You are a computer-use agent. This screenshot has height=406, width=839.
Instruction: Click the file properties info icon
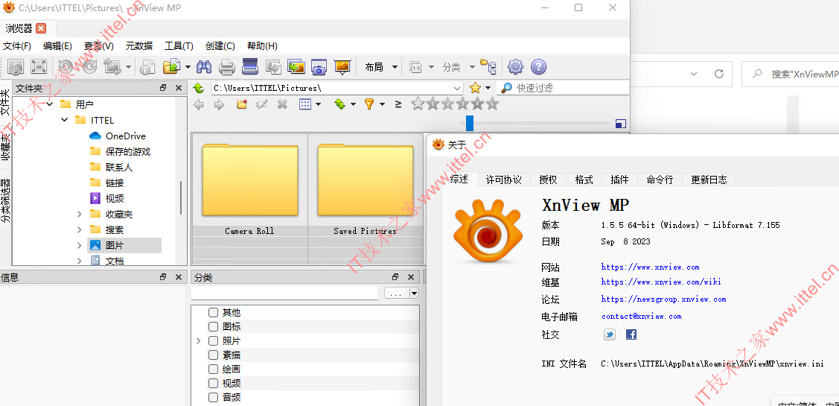(147, 67)
